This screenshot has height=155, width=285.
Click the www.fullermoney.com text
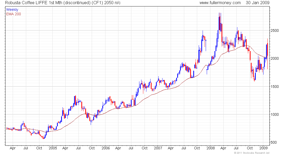[x=220, y=3]
